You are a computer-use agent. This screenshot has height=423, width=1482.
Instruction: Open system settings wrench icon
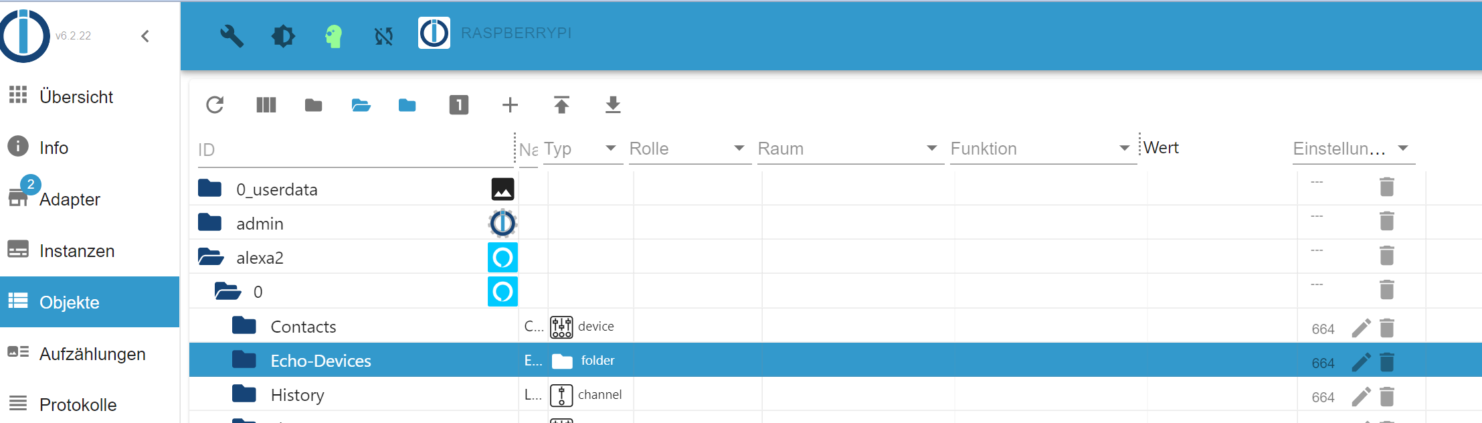coord(231,35)
